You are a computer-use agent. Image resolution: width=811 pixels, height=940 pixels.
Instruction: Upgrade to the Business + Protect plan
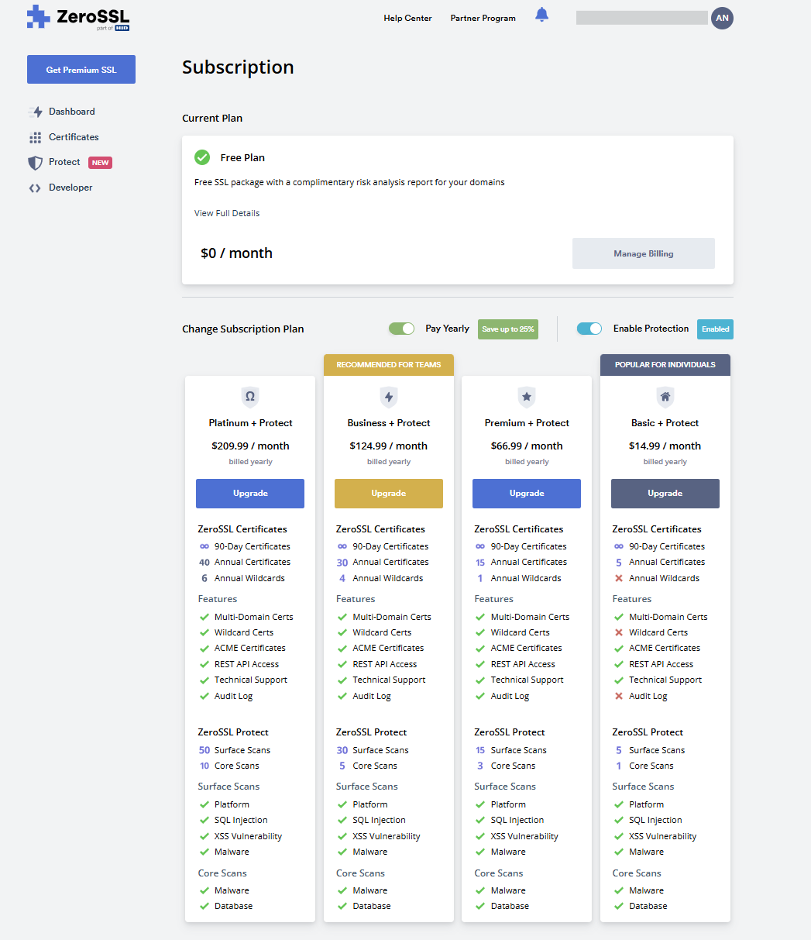[x=388, y=494]
